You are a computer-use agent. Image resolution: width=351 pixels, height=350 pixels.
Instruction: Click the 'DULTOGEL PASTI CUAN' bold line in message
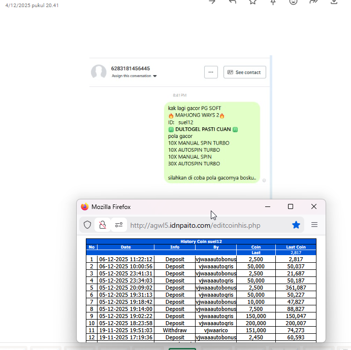203,129
